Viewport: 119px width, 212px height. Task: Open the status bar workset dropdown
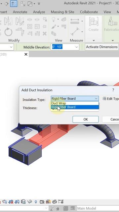[x=46, y=208]
